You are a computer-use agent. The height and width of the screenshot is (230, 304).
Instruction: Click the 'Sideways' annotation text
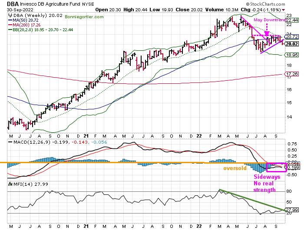tap(267, 177)
